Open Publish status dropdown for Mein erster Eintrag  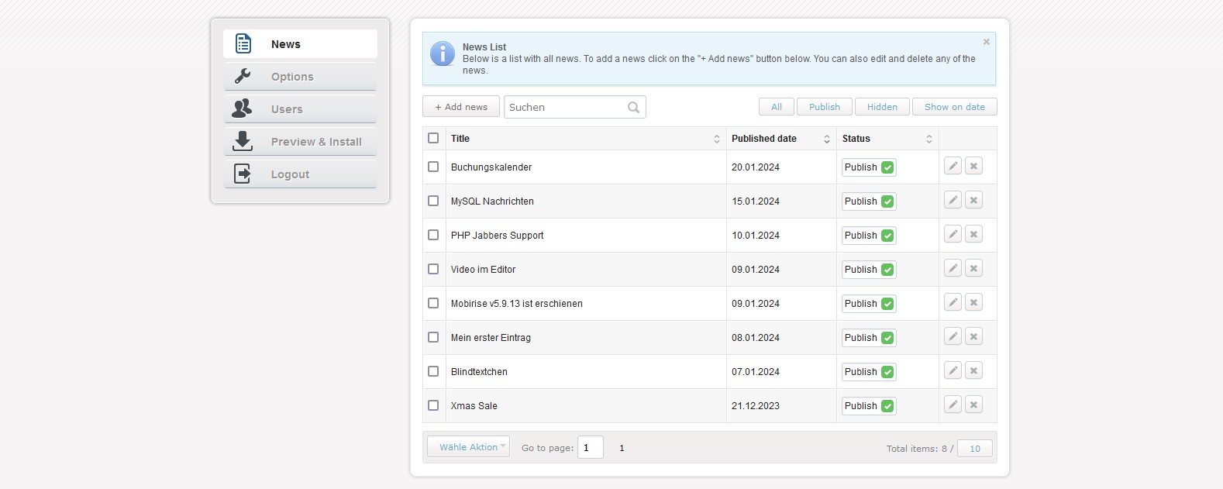coord(869,338)
